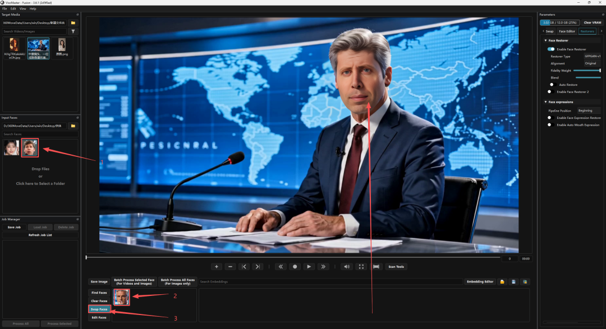Add a marker with the plus button
The image size is (606, 329).
217,266
